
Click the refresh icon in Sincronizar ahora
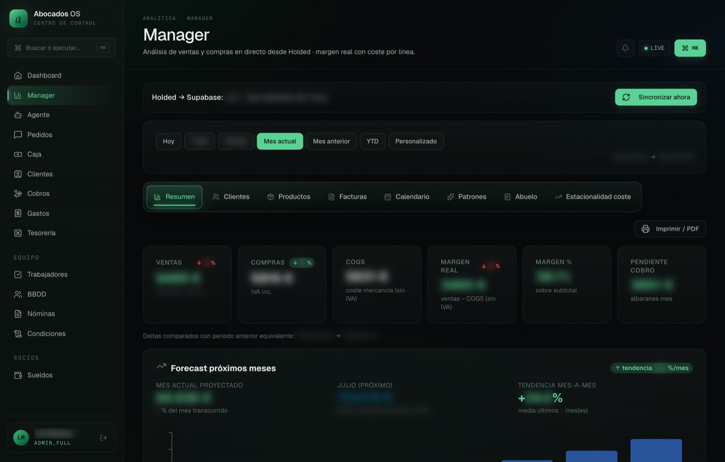626,97
